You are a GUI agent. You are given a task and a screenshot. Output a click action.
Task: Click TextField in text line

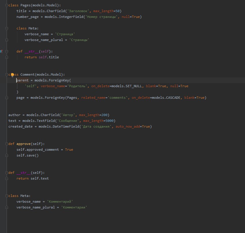46,121
